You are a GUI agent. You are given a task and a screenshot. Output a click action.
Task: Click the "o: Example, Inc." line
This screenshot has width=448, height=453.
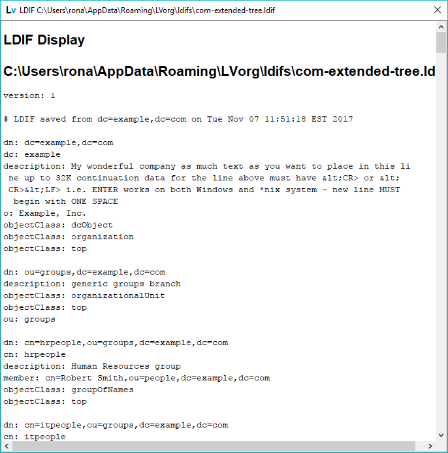click(44, 213)
